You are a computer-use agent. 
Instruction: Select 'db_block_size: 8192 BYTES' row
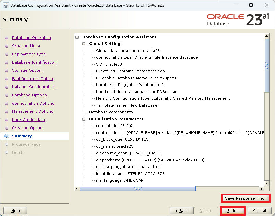[x=122, y=139]
